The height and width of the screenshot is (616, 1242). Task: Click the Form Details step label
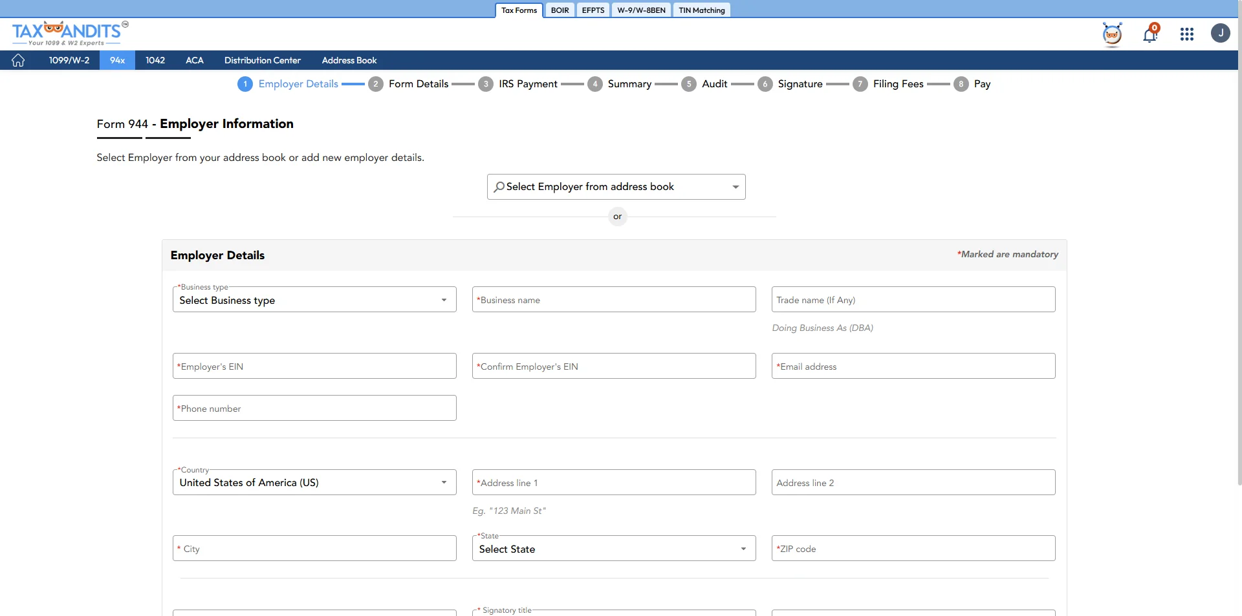419,84
